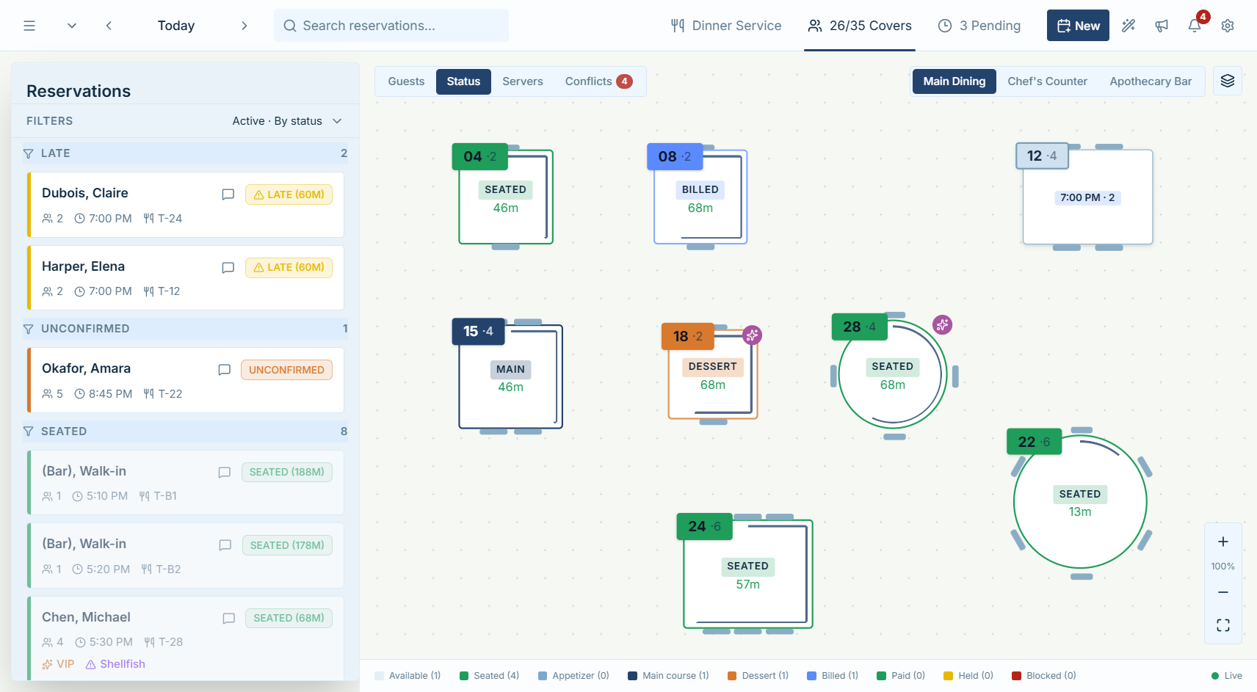This screenshot has height=692, width=1257.
Task: Toggle Held legend filter
Action: (968, 676)
